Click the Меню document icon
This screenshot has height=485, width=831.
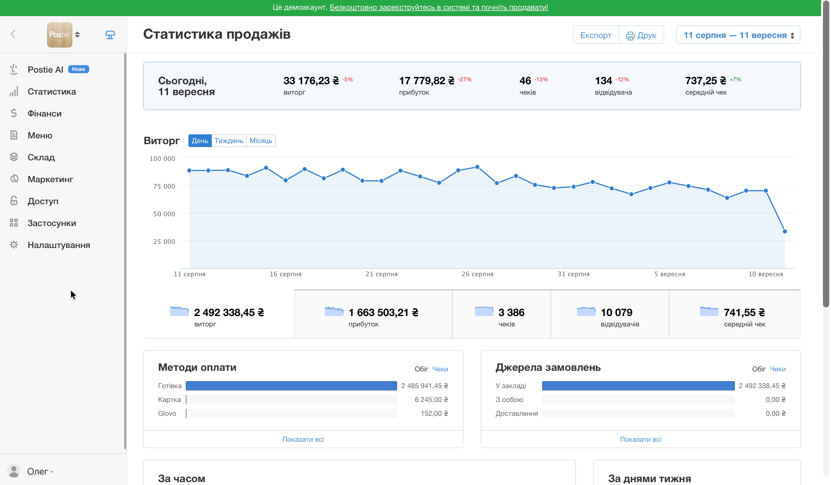[14, 135]
